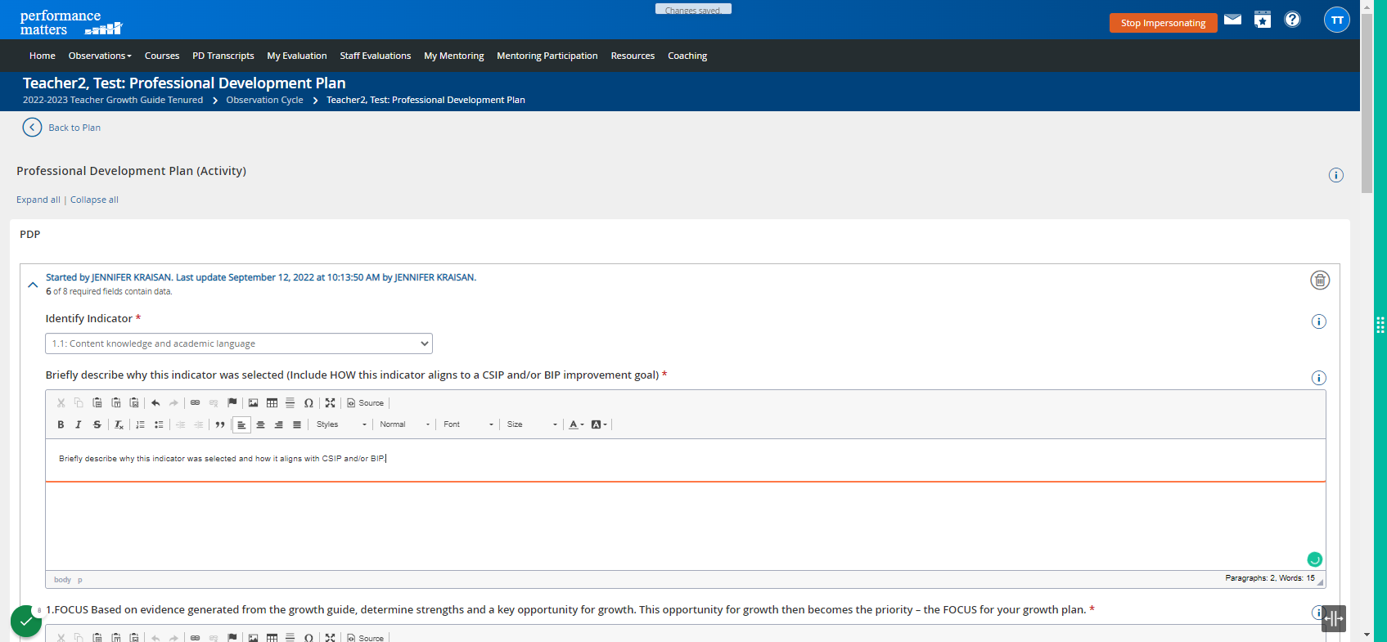The image size is (1387, 642).
Task: Click the green Grammarly icon in editor
Action: tap(1314, 559)
